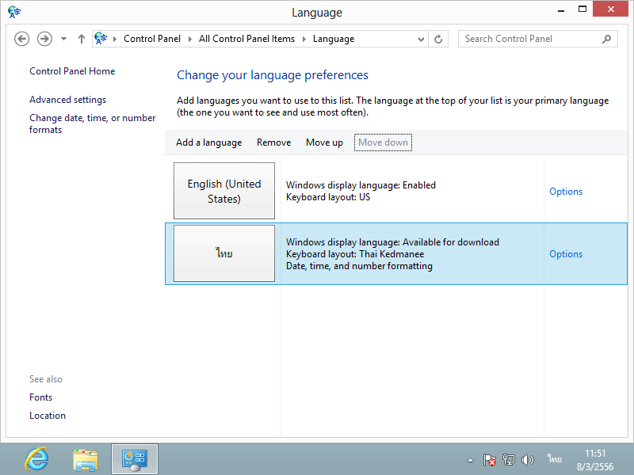Viewport: 634px width, 475px height.
Task: Click Move down
Action: [383, 142]
